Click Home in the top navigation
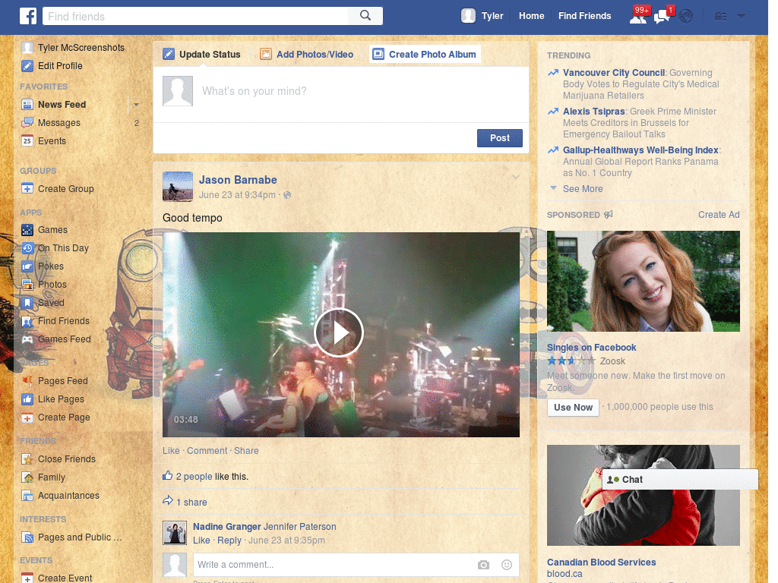 pos(531,15)
